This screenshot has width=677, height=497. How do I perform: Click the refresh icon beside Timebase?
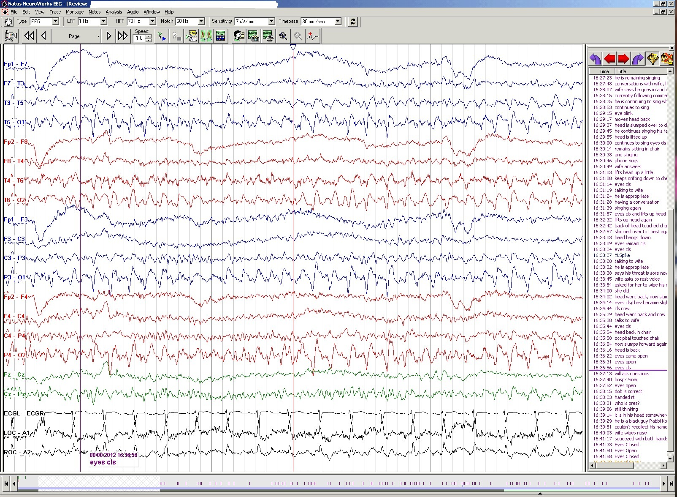click(x=353, y=22)
